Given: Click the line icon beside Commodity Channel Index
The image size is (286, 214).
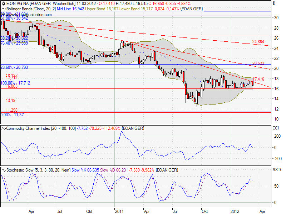Looking at the screenshot, I should click(4, 128).
